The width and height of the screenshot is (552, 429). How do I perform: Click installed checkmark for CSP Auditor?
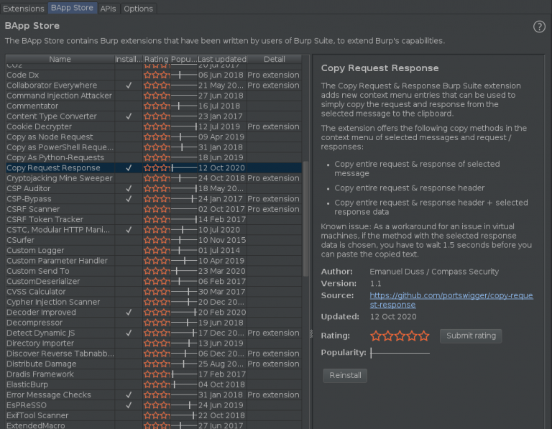coord(129,188)
